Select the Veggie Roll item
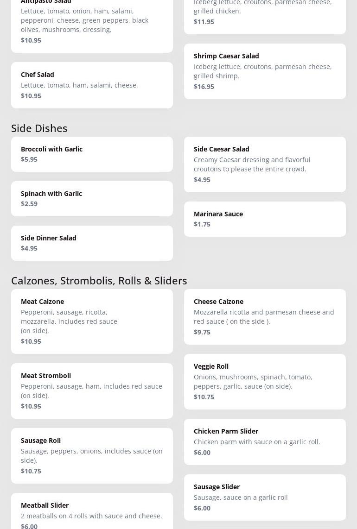Image resolution: width=357 pixels, height=529 pixels. (264, 381)
